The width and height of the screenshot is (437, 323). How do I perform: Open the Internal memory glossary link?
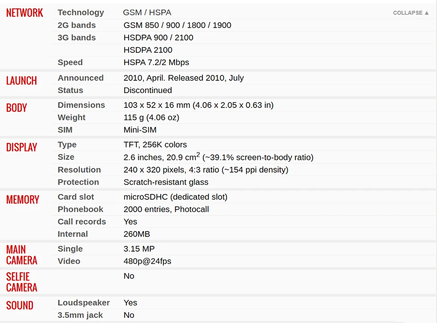pyautogui.click(x=73, y=234)
